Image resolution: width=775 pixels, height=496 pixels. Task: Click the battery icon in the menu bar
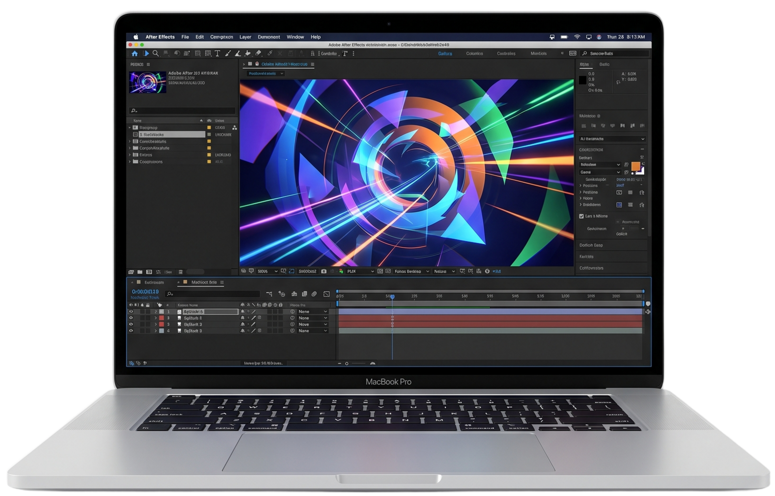(x=564, y=37)
